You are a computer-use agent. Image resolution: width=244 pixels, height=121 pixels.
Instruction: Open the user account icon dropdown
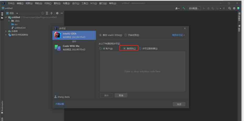[178, 8]
